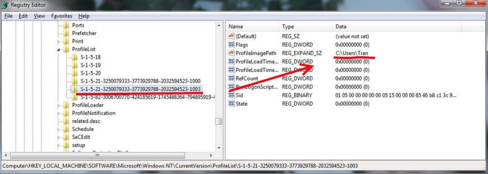Click the State DWORD value icon
Image resolution: width=488 pixels, height=174 pixels.
tap(231, 103)
